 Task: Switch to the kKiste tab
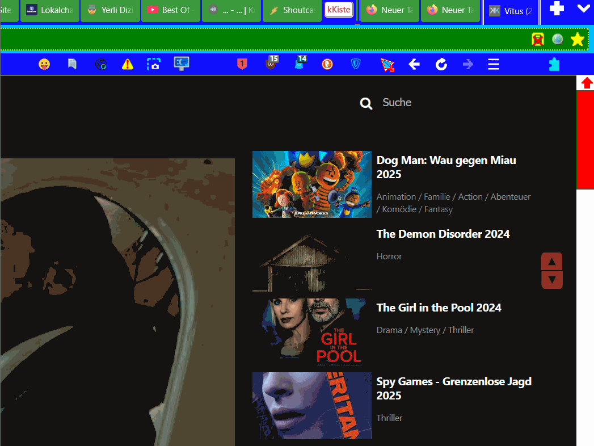pos(339,10)
